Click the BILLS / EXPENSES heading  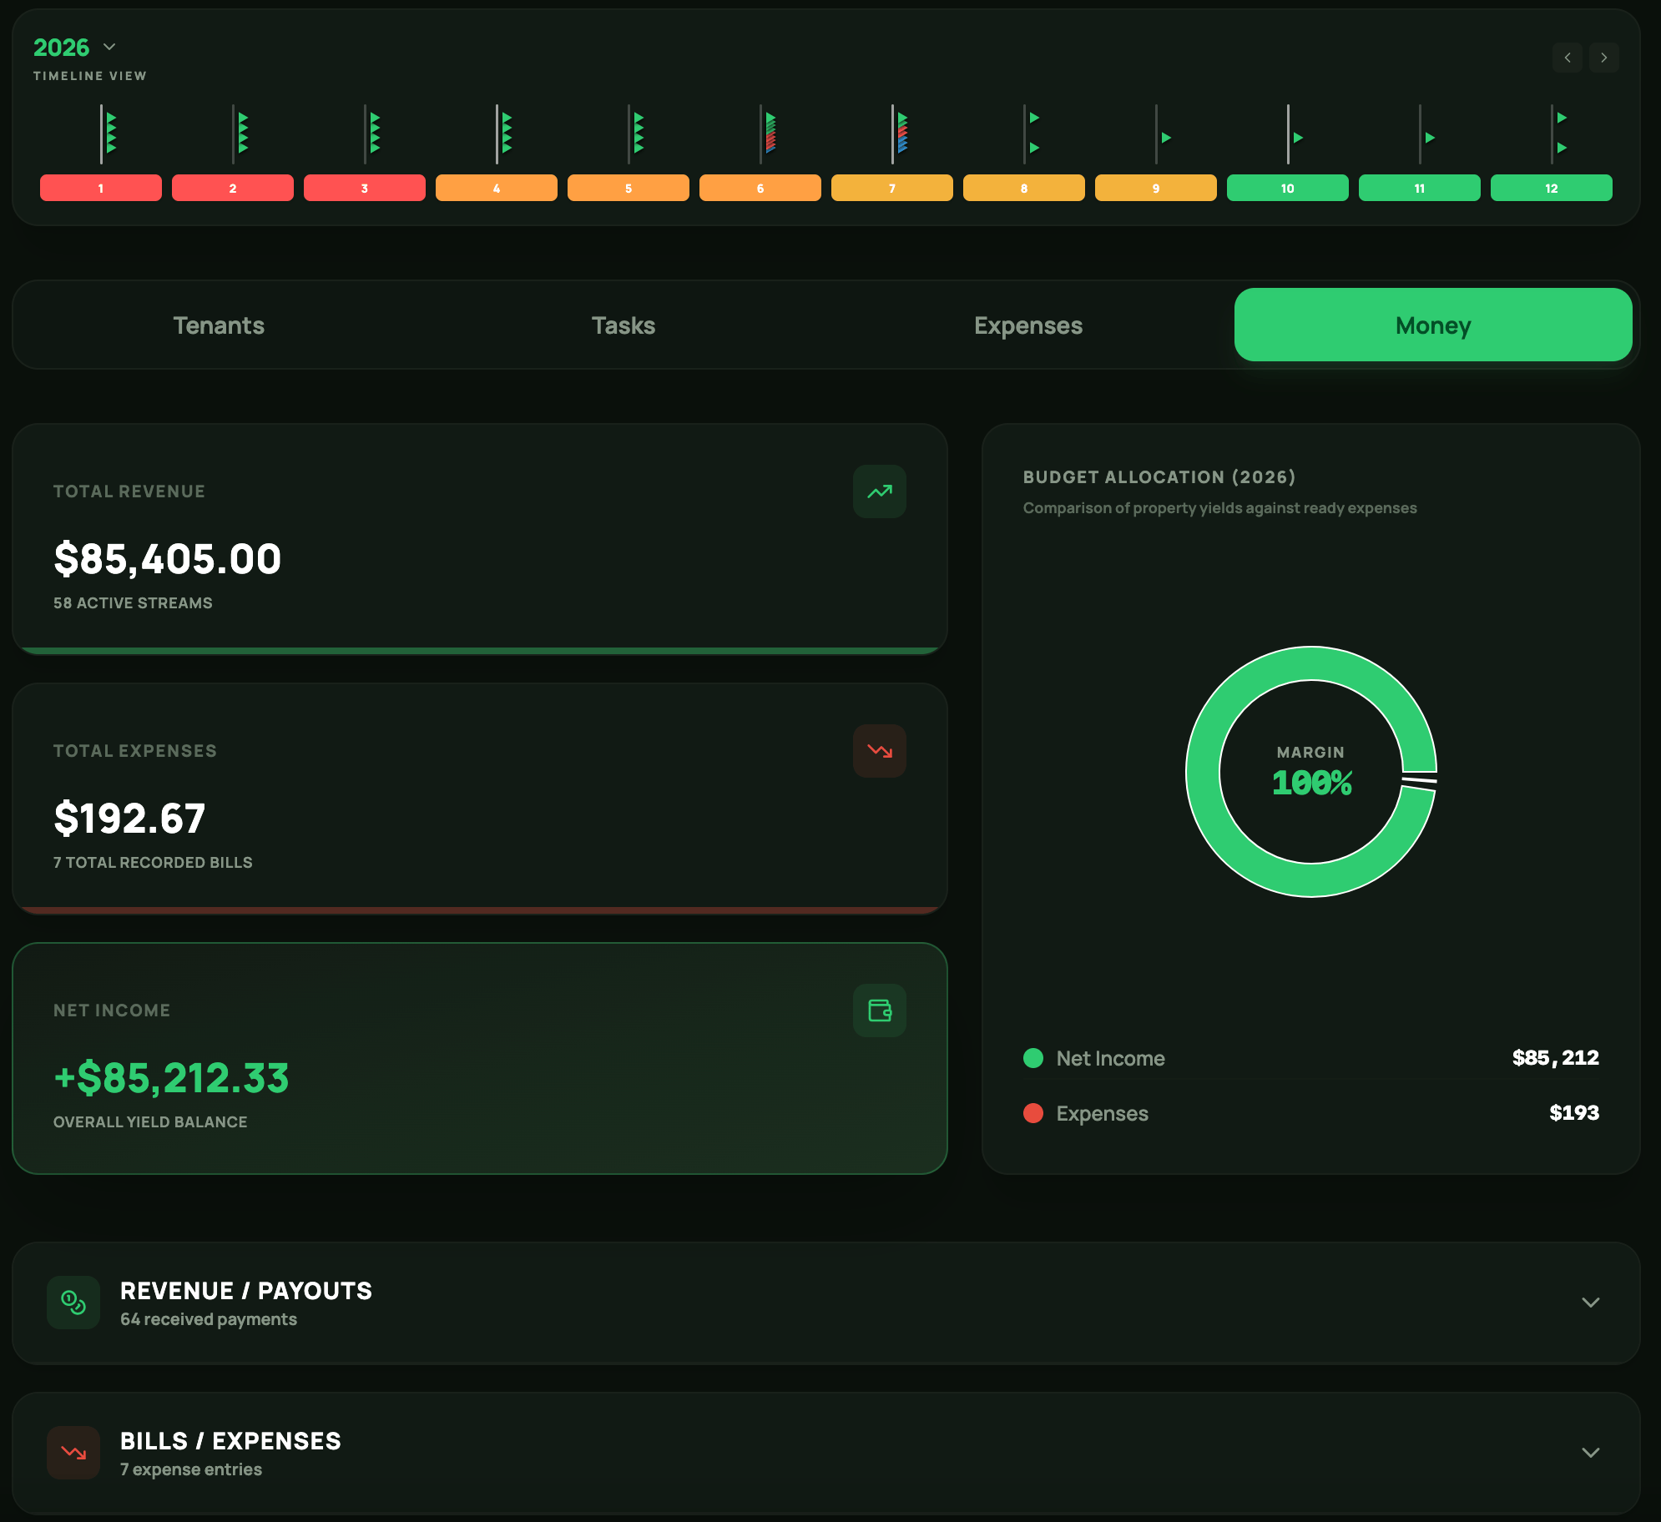pos(230,1441)
